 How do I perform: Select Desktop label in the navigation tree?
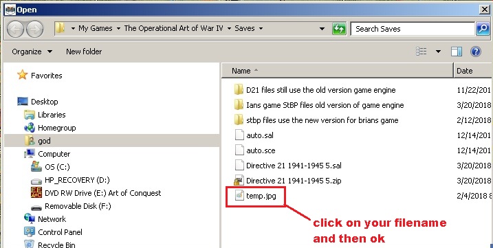coord(44,102)
